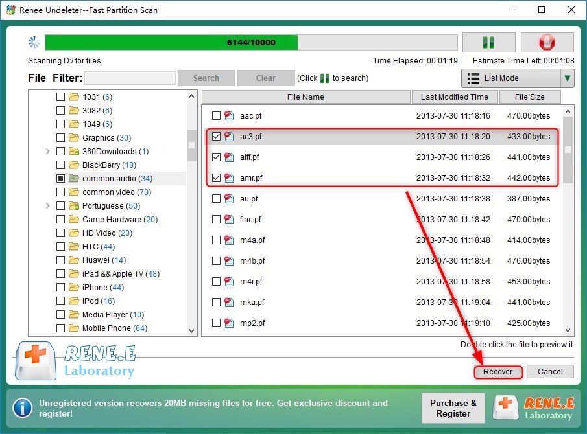Image resolution: width=587 pixels, height=434 pixels.
Task: Tick the Huawei folder checkbox
Action: (60, 260)
